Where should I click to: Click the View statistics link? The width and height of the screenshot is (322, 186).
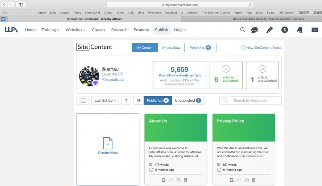coord(113,80)
